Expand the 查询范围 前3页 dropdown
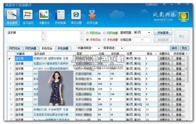Viewport: 196px width, 124px height. (149, 33)
